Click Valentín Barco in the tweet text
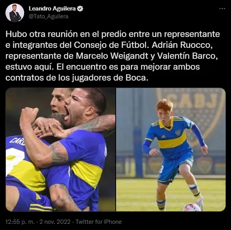This screenshot has height=230, width=231. tap(187, 56)
